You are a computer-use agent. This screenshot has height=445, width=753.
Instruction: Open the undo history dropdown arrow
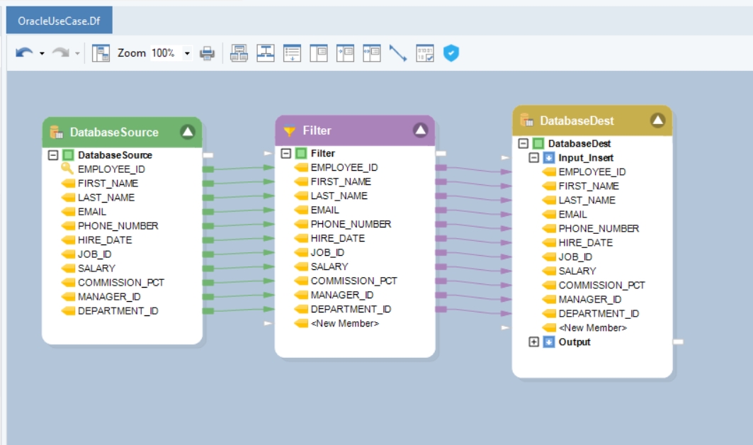click(x=42, y=54)
